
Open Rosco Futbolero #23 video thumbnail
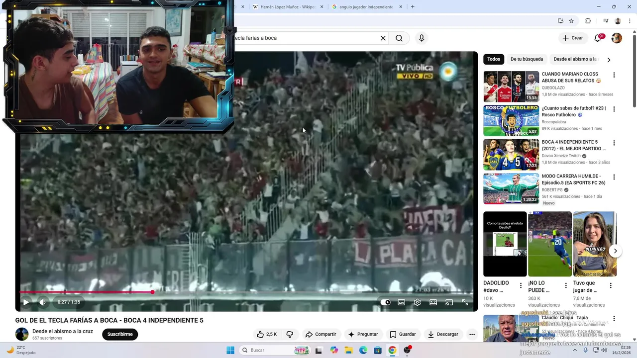tap(511, 120)
